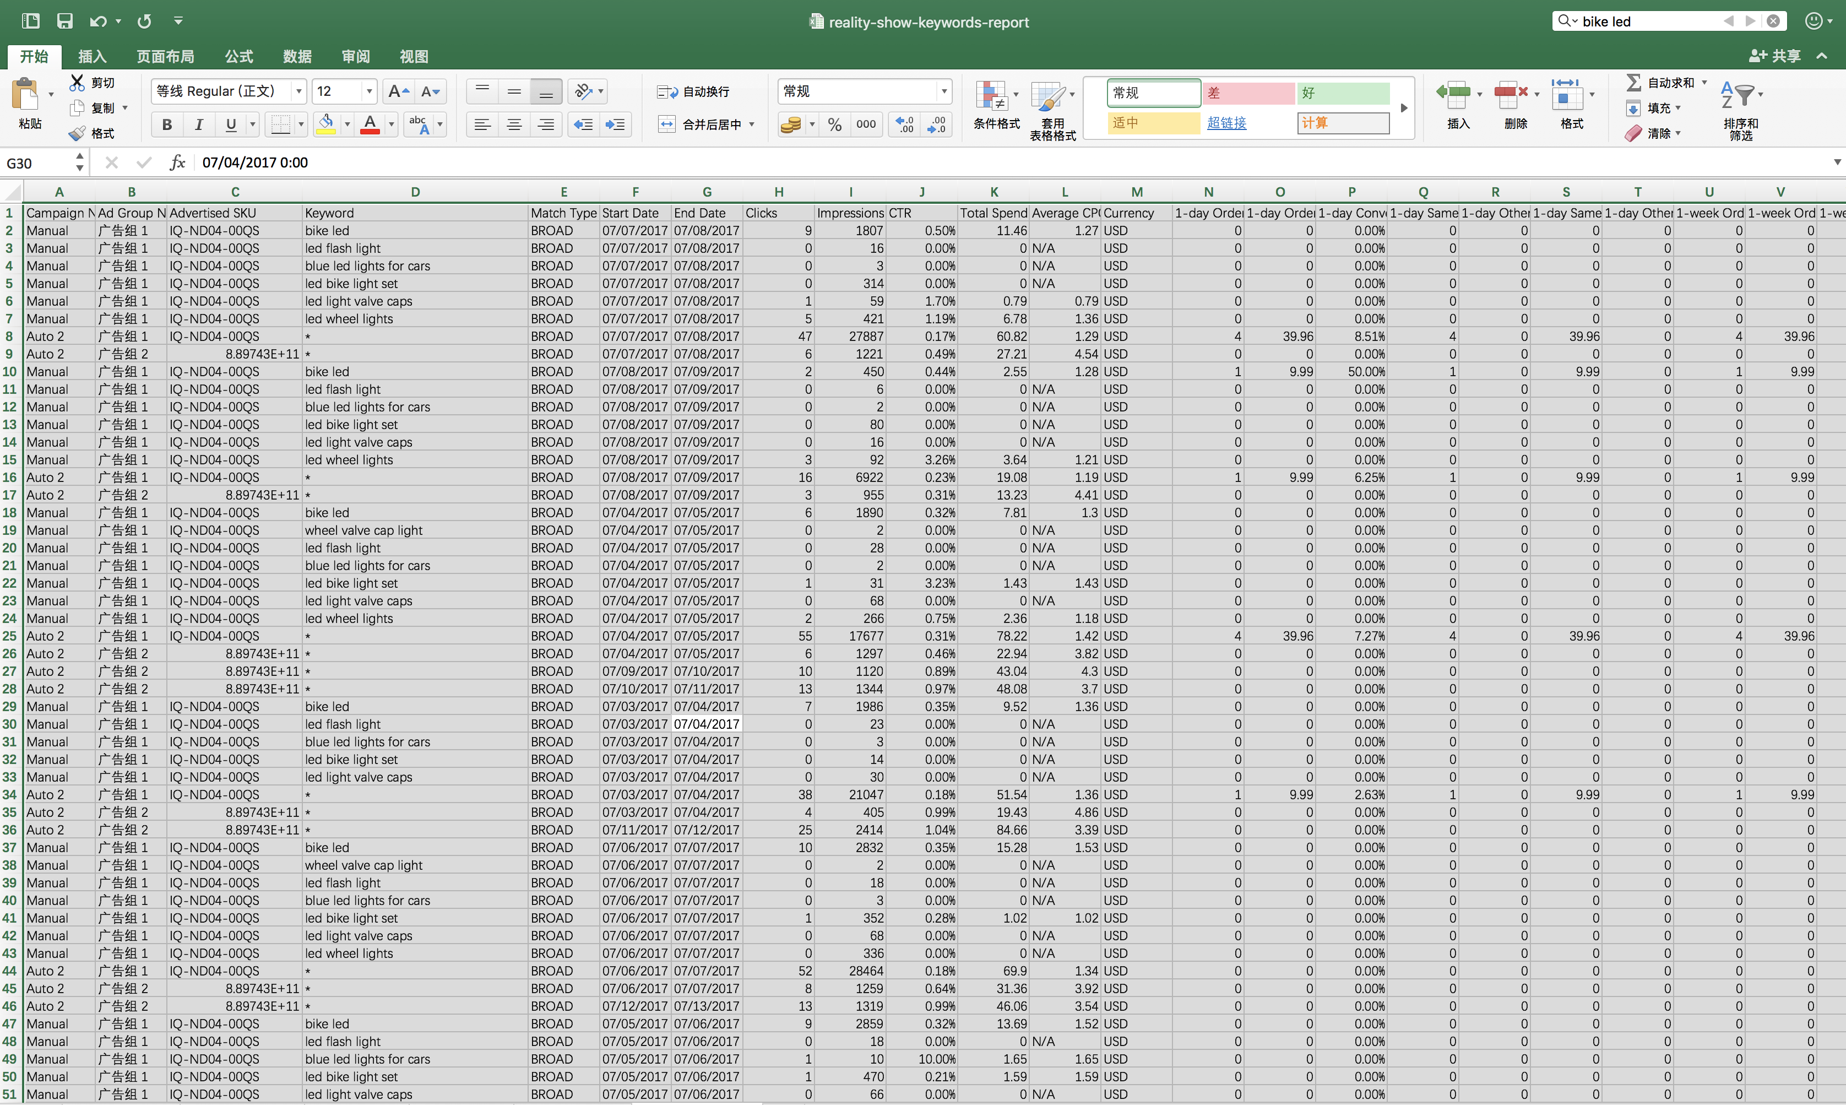Click the Copy (复制) icon
The image size is (1846, 1105).
pos(77,108)
